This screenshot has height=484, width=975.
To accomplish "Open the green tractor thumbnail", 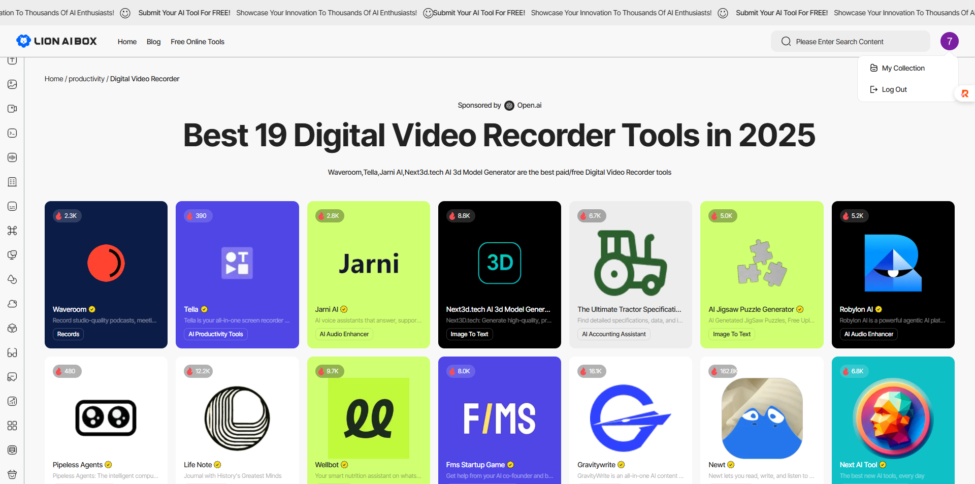I will (x=631, y=263).
